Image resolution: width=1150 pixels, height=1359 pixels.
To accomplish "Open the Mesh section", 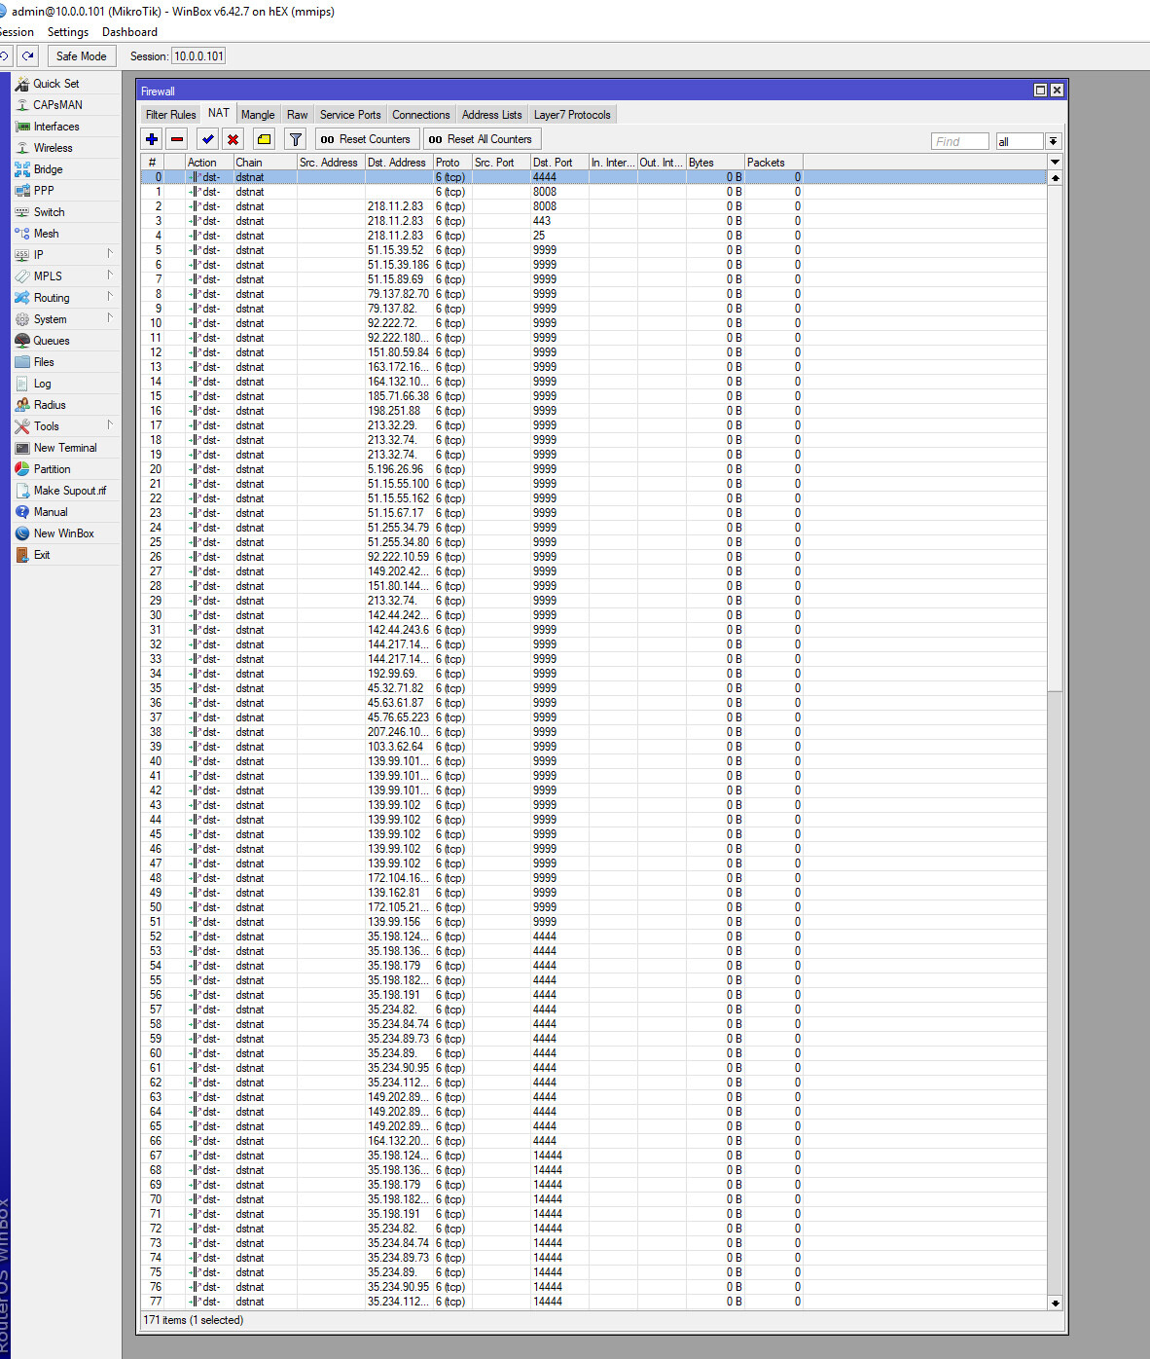I will [46, 234].
